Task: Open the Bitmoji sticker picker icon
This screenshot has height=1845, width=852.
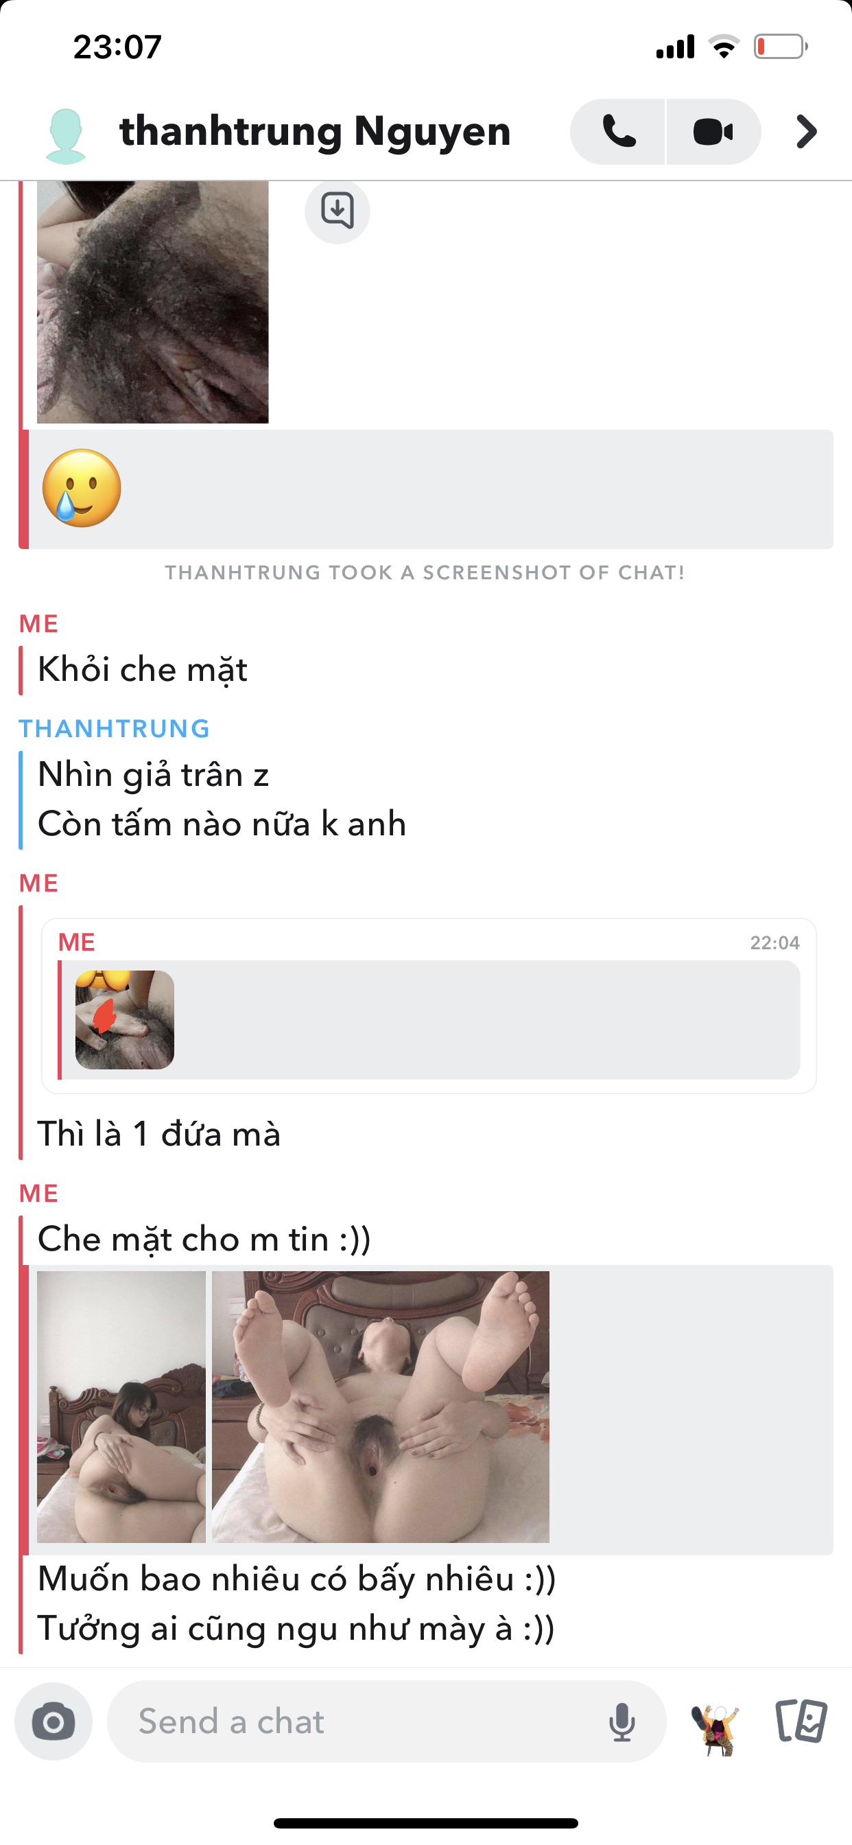Action: click(715, 1728)
